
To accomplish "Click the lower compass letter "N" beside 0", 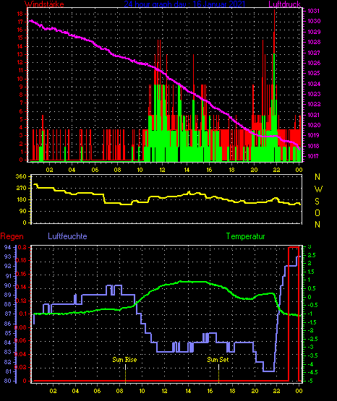I will point(317,225).
